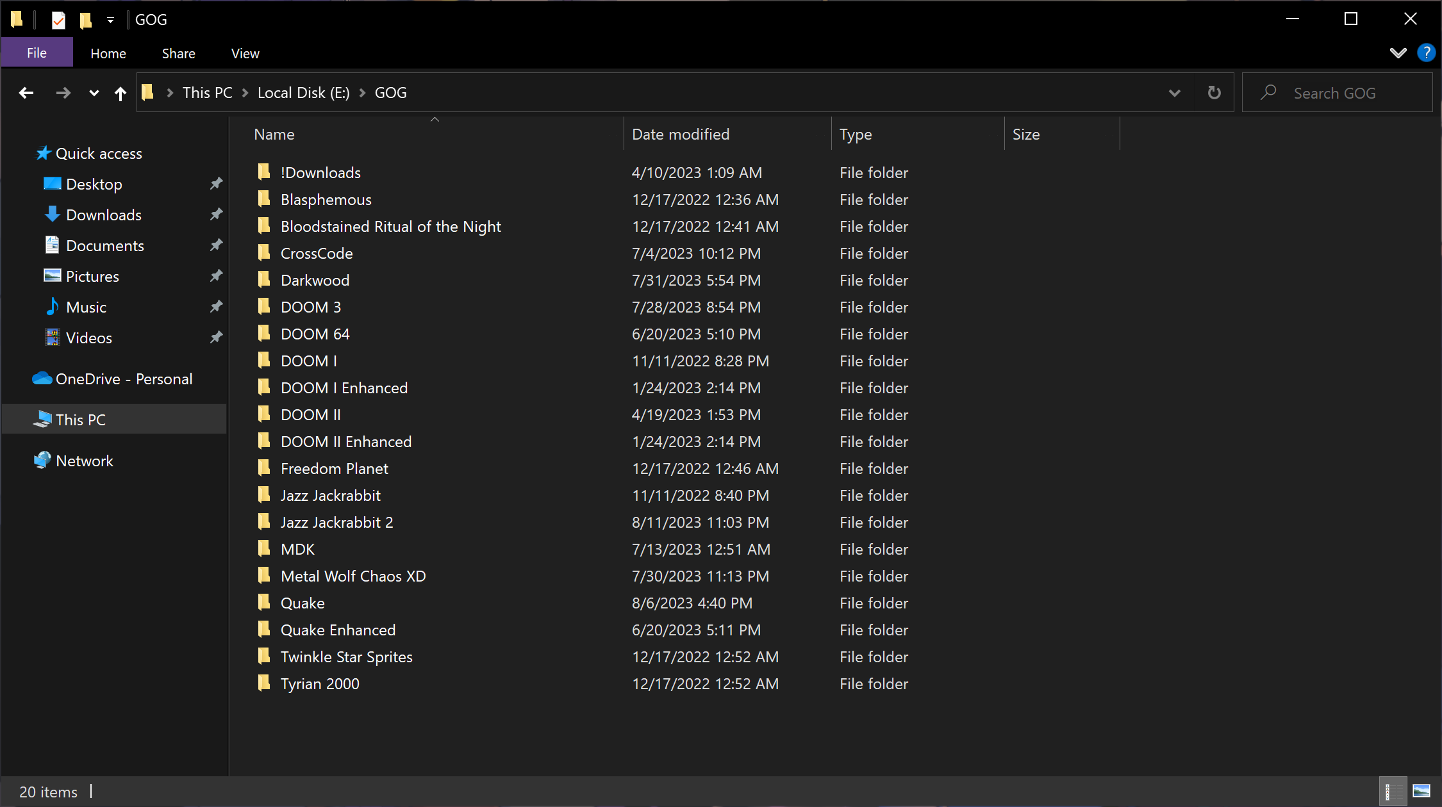Select the Jazz Jackrabbit 2 folder icon
Viewport: 1442px width, 807px height.
tap(264, 521)
